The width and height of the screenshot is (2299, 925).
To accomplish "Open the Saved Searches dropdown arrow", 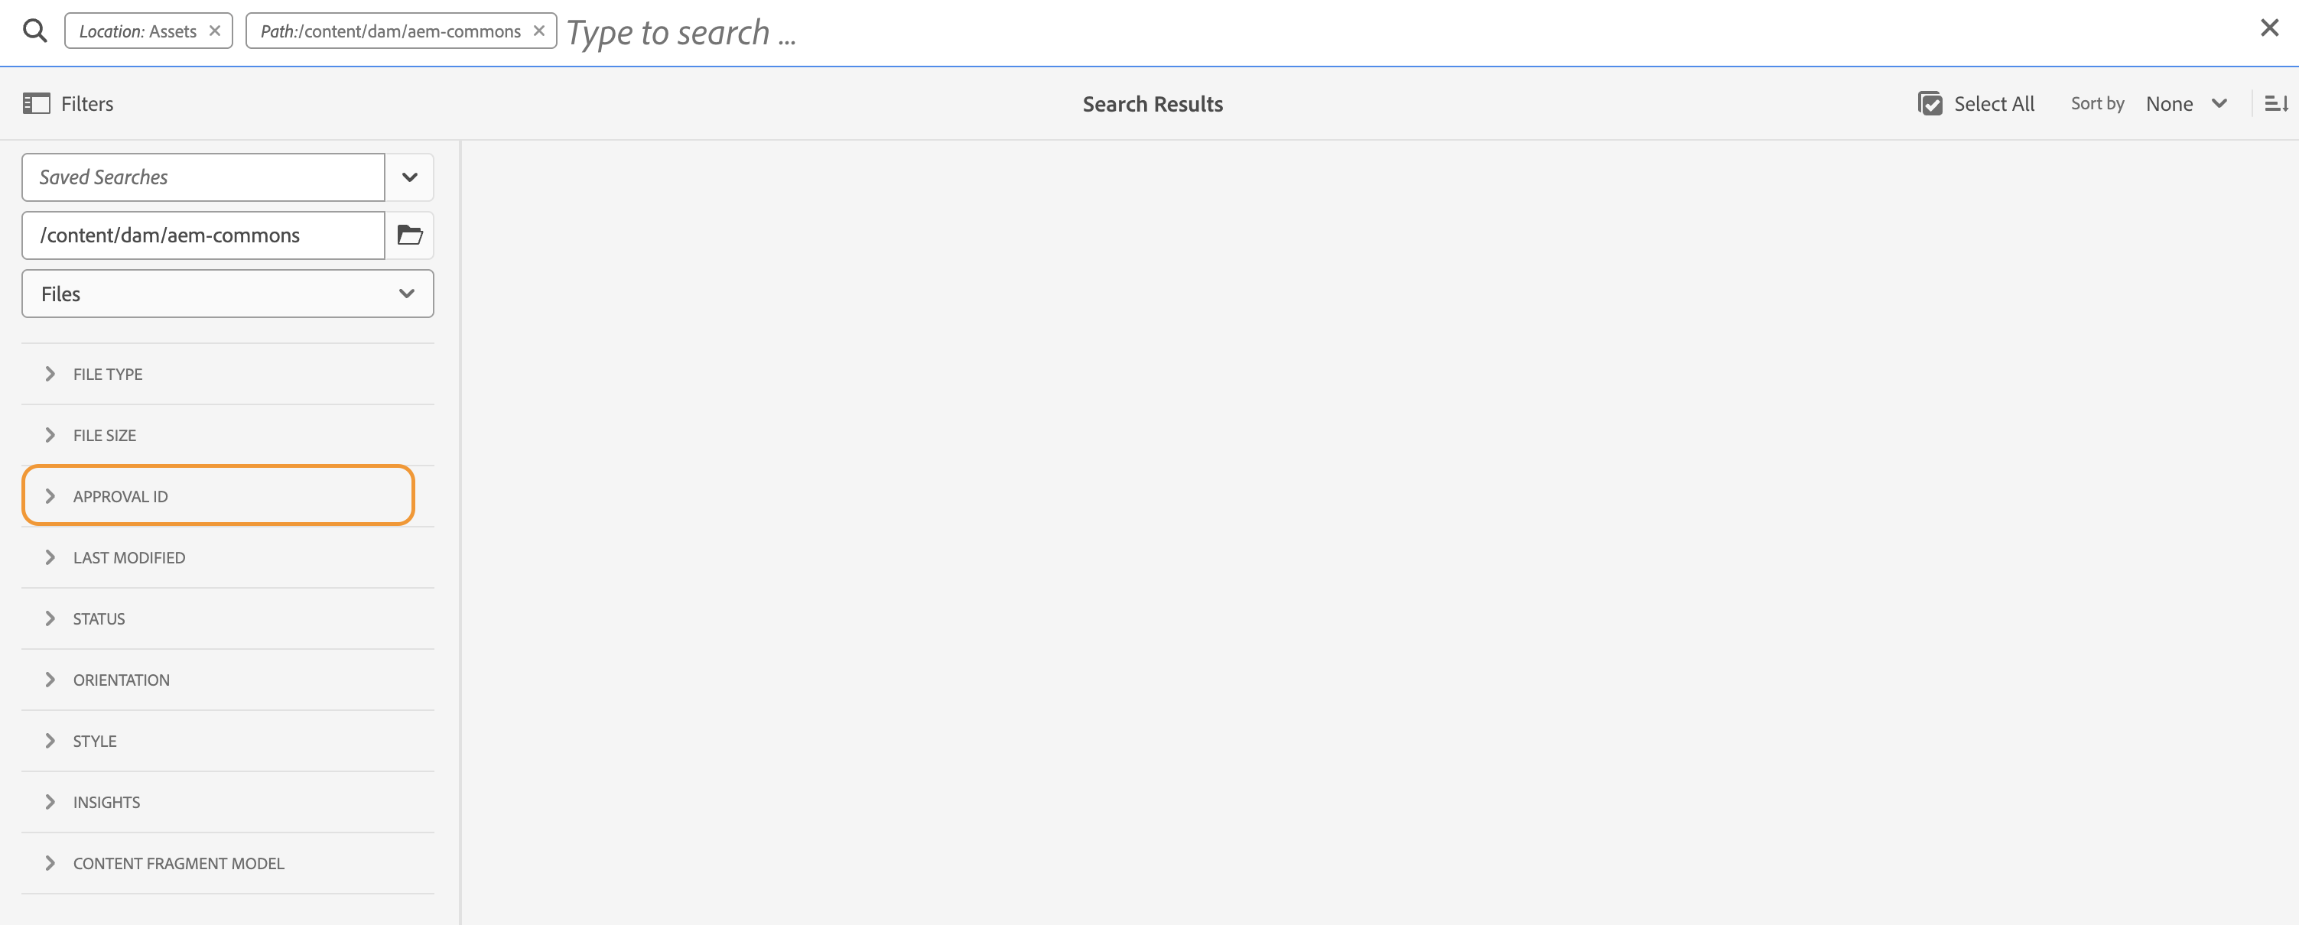I will tap(410, 177).
